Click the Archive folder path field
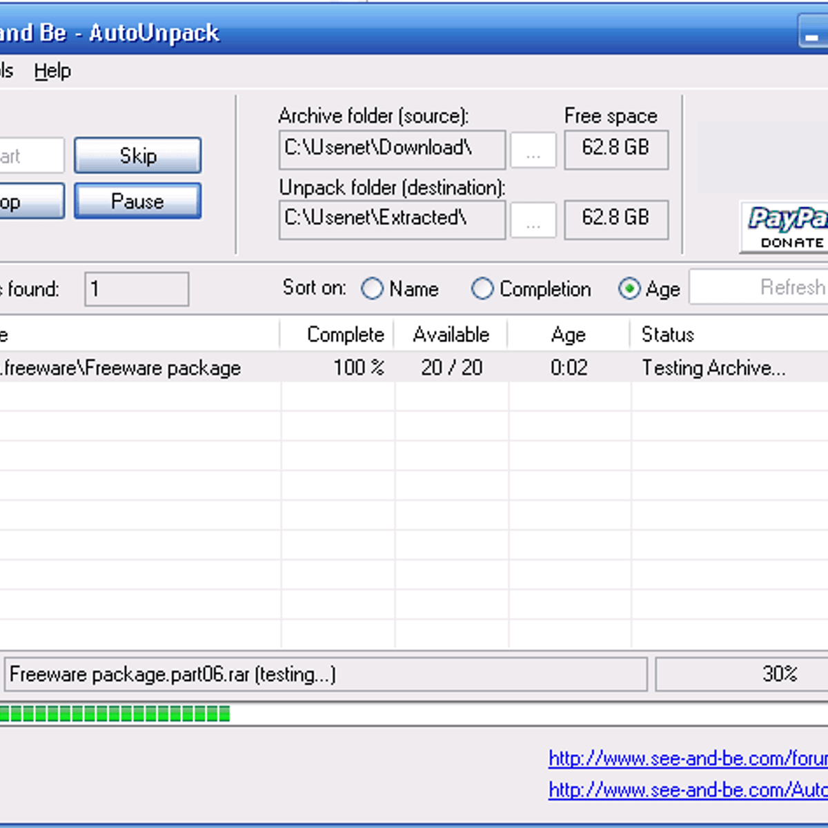828x828 pixels. click(x=392, y=150)
